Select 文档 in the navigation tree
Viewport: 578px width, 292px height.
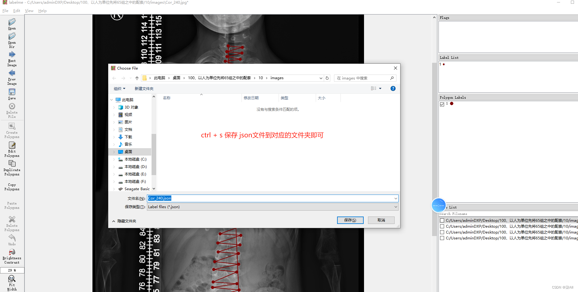pos(128,130)
